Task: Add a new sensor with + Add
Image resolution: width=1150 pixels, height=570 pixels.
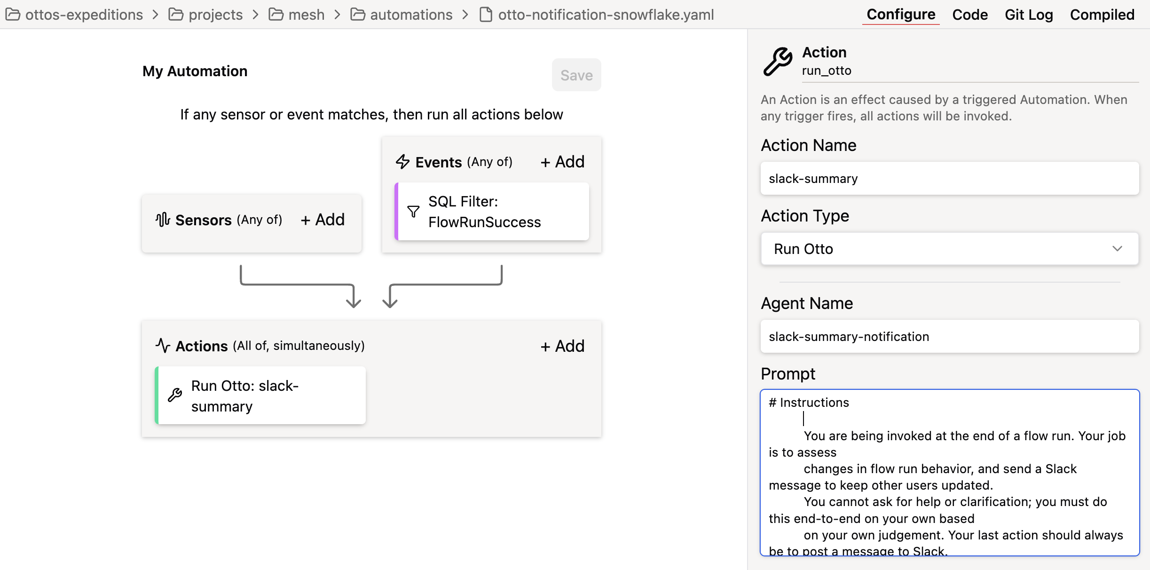Action: (323, 220)
